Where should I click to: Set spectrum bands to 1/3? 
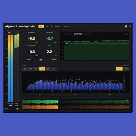pyautogui.click(x=30, y=69)
